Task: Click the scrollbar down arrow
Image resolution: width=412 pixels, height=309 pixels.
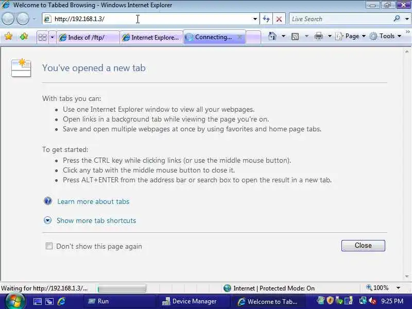Action: (x=407, y=276)
